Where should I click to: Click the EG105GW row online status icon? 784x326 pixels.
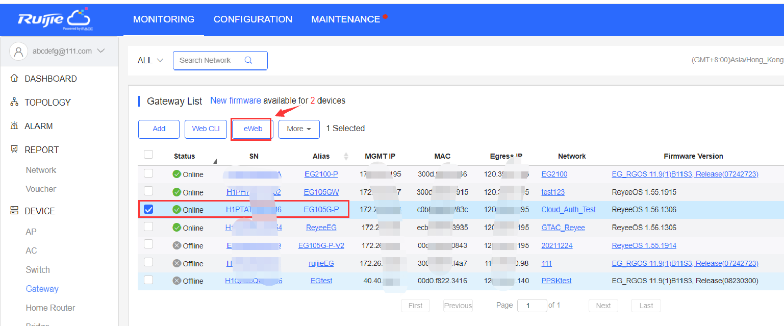[177, 192]
